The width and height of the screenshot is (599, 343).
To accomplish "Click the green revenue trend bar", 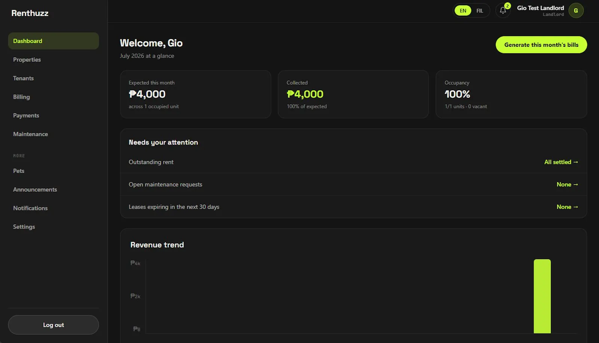I will pyautogui.click(x=542, y=296).
